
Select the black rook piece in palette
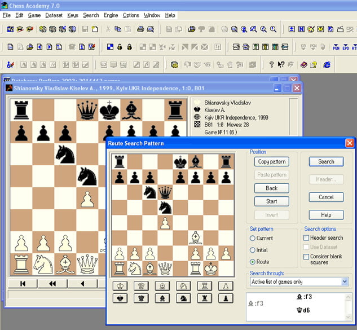(205, 298)
